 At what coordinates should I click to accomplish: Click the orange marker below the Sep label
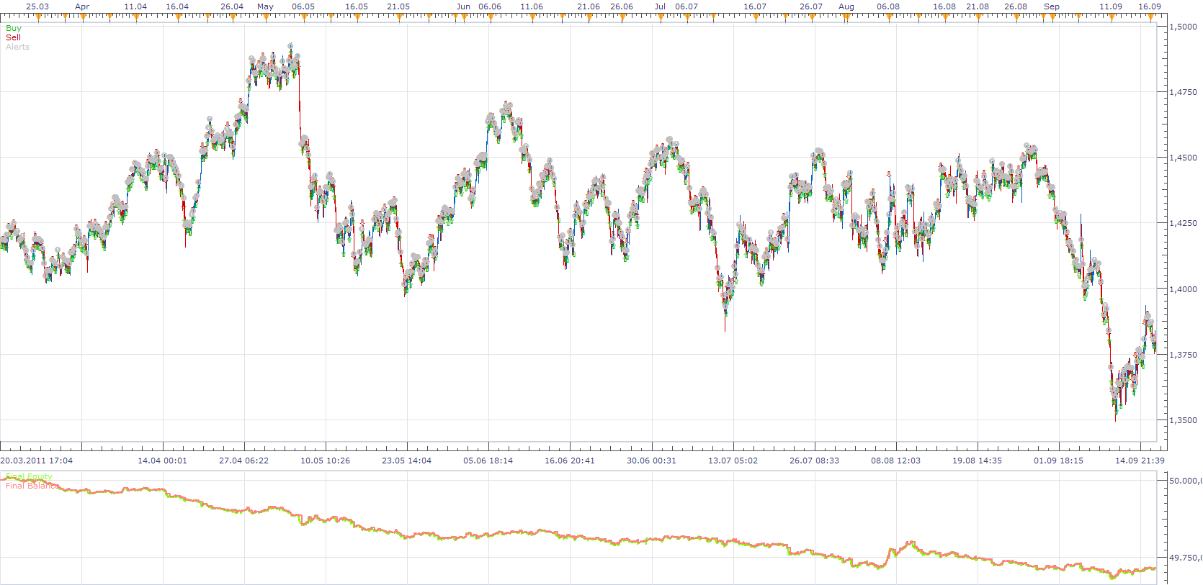[1052, 17]
